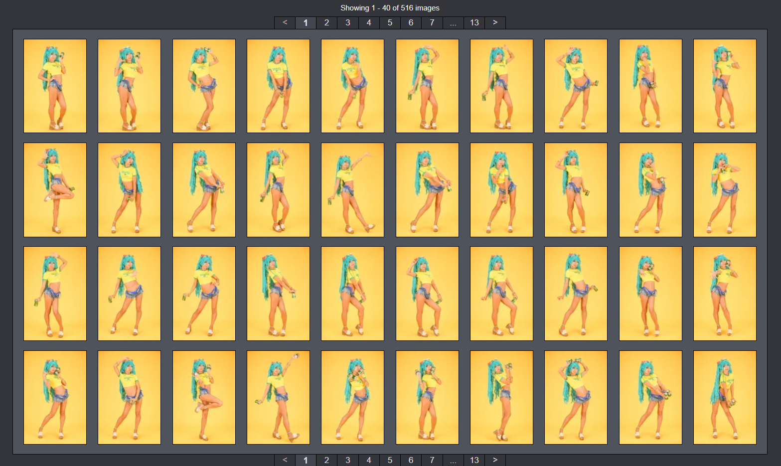
Task: Open last thumbnail in the first row
Action: [x=725, y=86]
